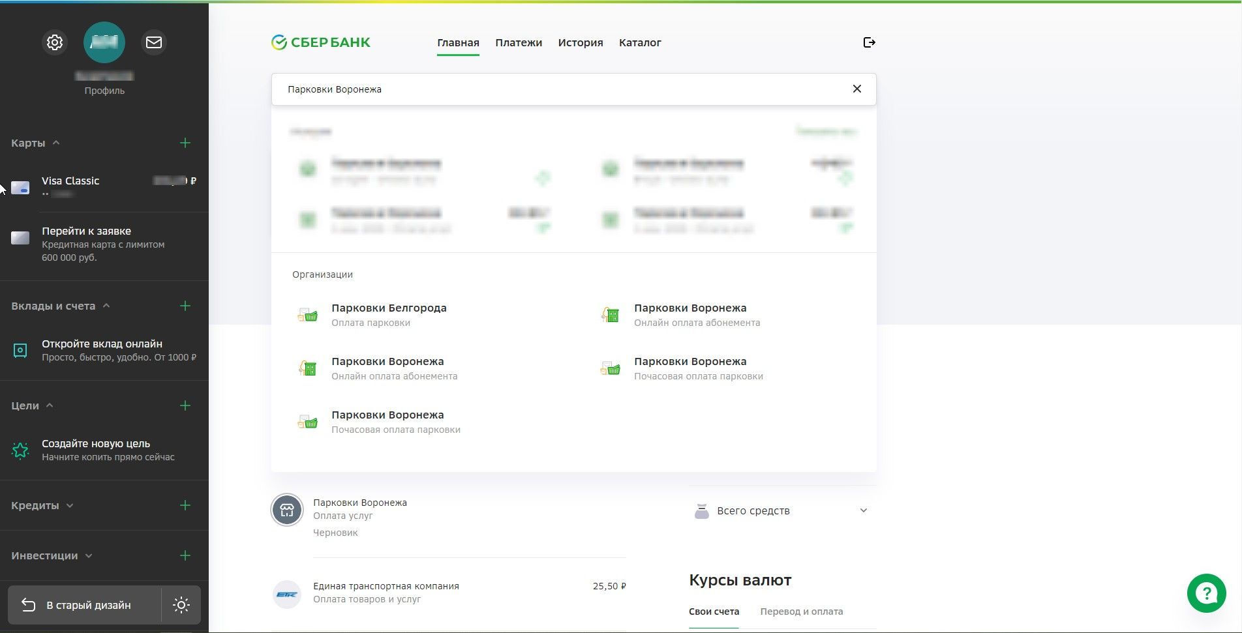Add a new goal with plus icon
Viewport: 1242px width, 633px height.
(x=185, y=405)
